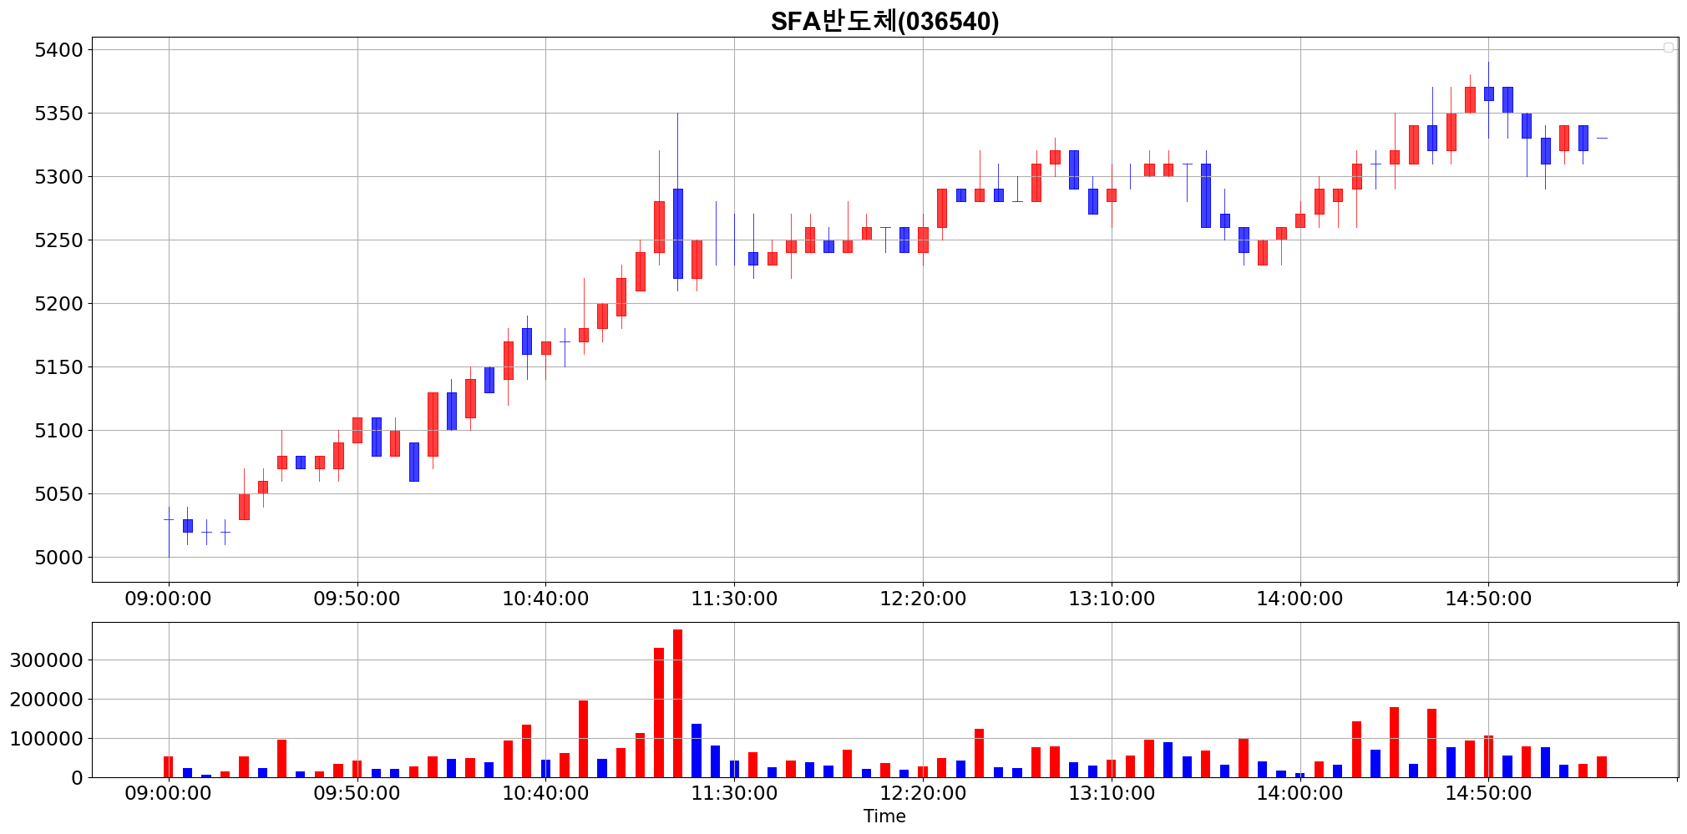Click 09:50:00 on the volume chart axis

357,793
